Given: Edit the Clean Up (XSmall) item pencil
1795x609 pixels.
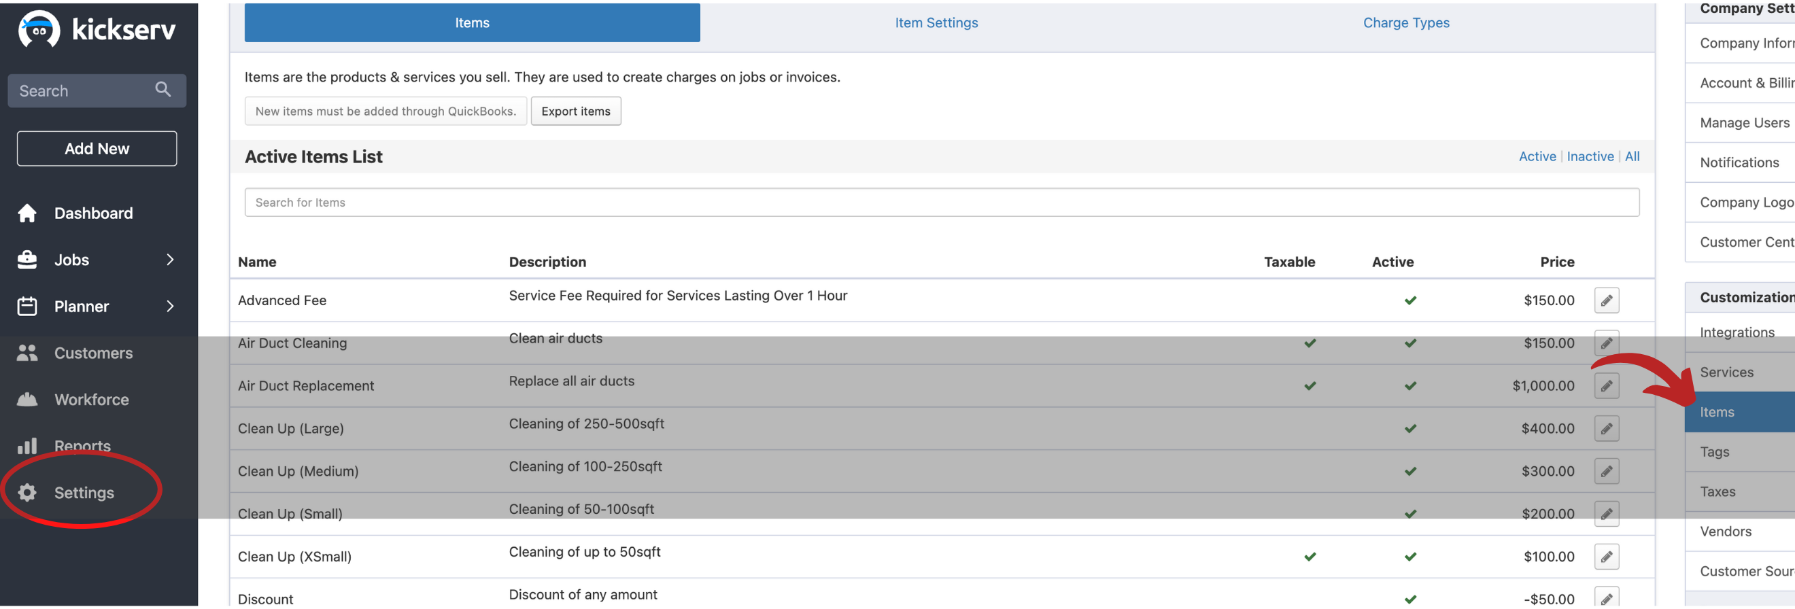Looking at the screenshot, I should pyautogui.click(x=1606, y=557).
